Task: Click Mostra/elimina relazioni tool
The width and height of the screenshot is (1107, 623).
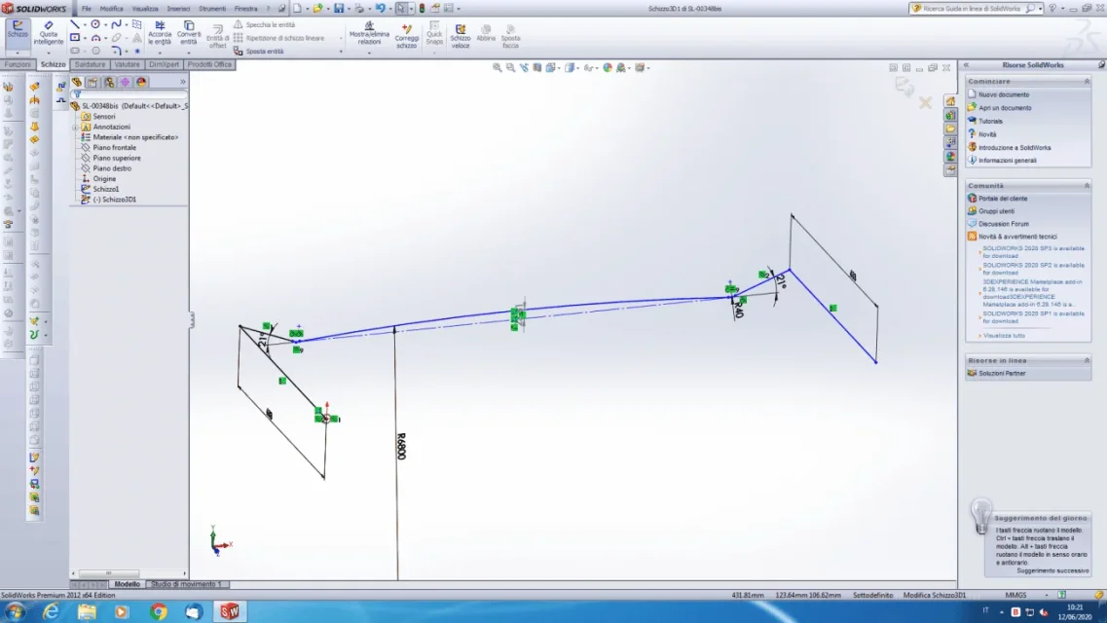Action: click(369, 33)
